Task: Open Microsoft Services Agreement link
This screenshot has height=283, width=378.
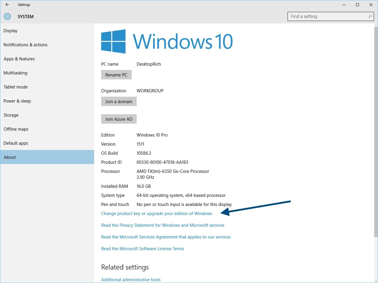Action: pos(166,237)
